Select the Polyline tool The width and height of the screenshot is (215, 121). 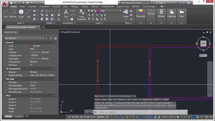click(x=13, y=13)
